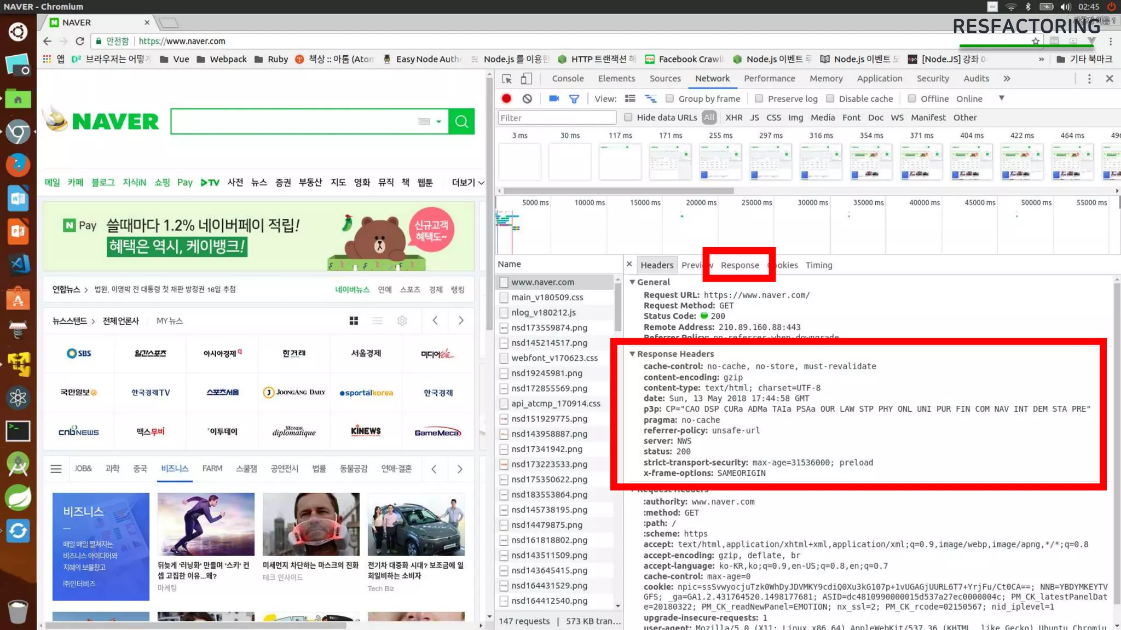
Task: Toggle the capture screenshots camera icon
Action: click(554, 98)
